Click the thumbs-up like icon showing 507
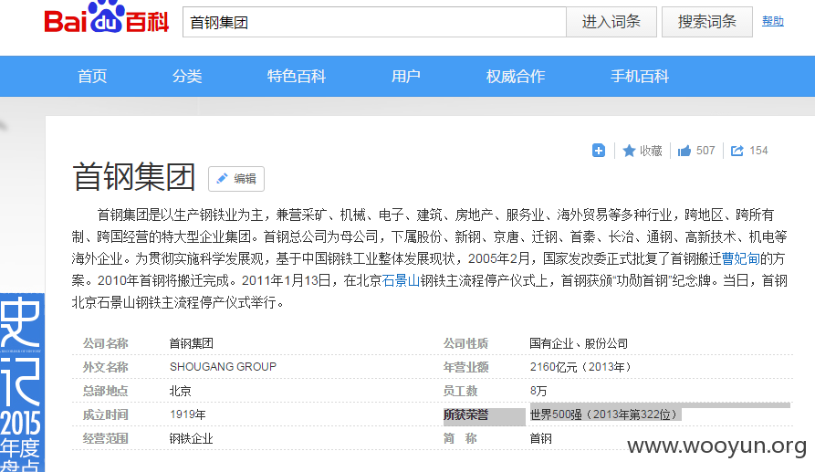The height and width of the screenshot is (472, 815). click(696, 151)
